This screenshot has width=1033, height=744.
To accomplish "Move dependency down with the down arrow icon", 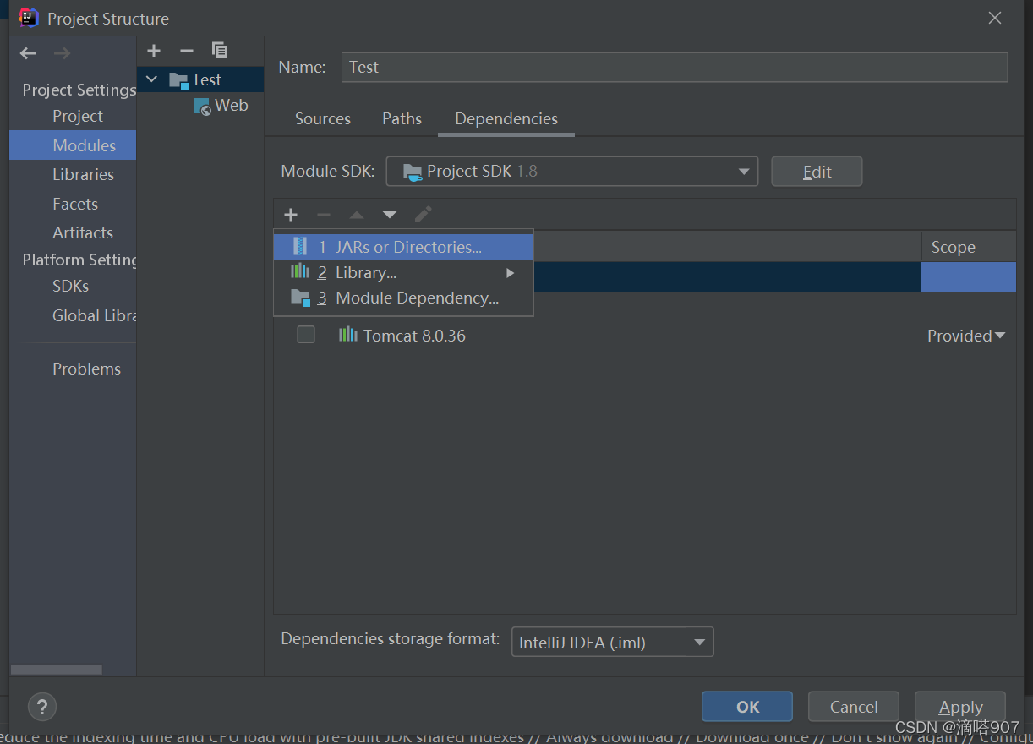I will coord(389,214).
